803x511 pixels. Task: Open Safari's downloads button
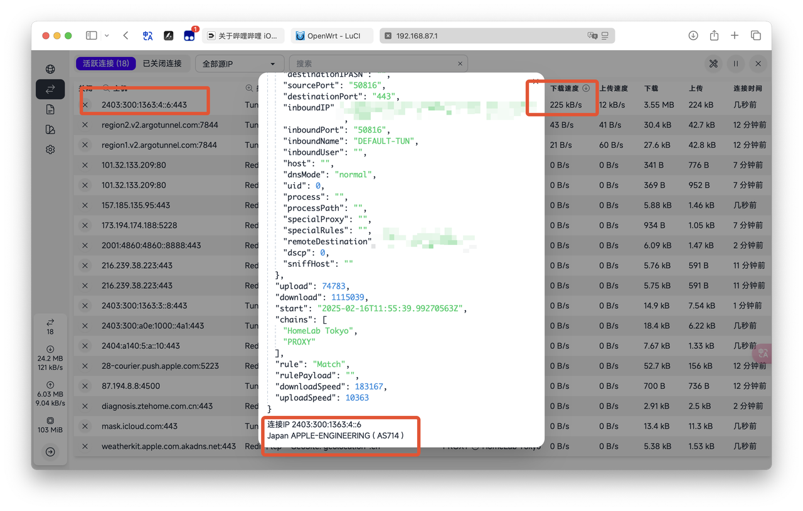coord(693,36)
